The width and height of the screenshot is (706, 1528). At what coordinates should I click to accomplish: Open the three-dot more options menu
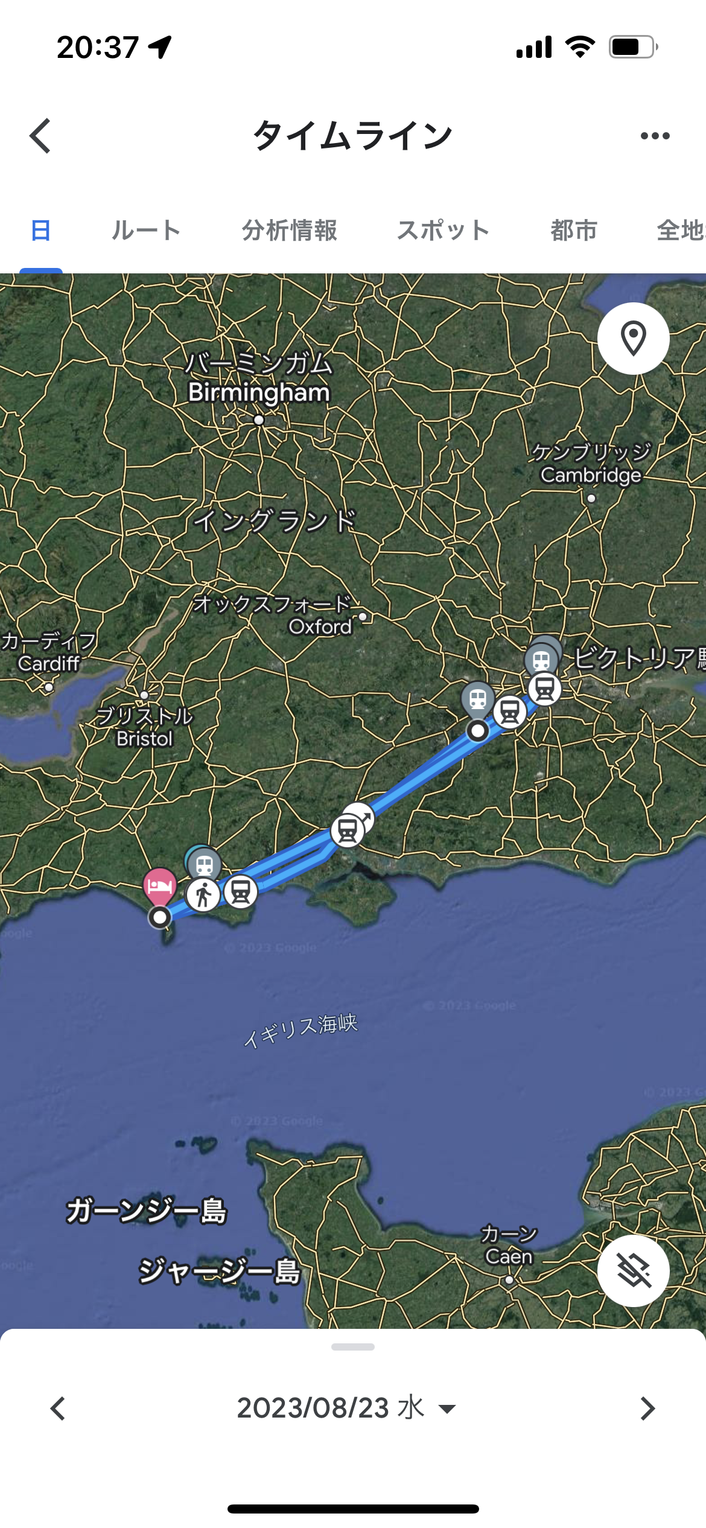[655, 136]
